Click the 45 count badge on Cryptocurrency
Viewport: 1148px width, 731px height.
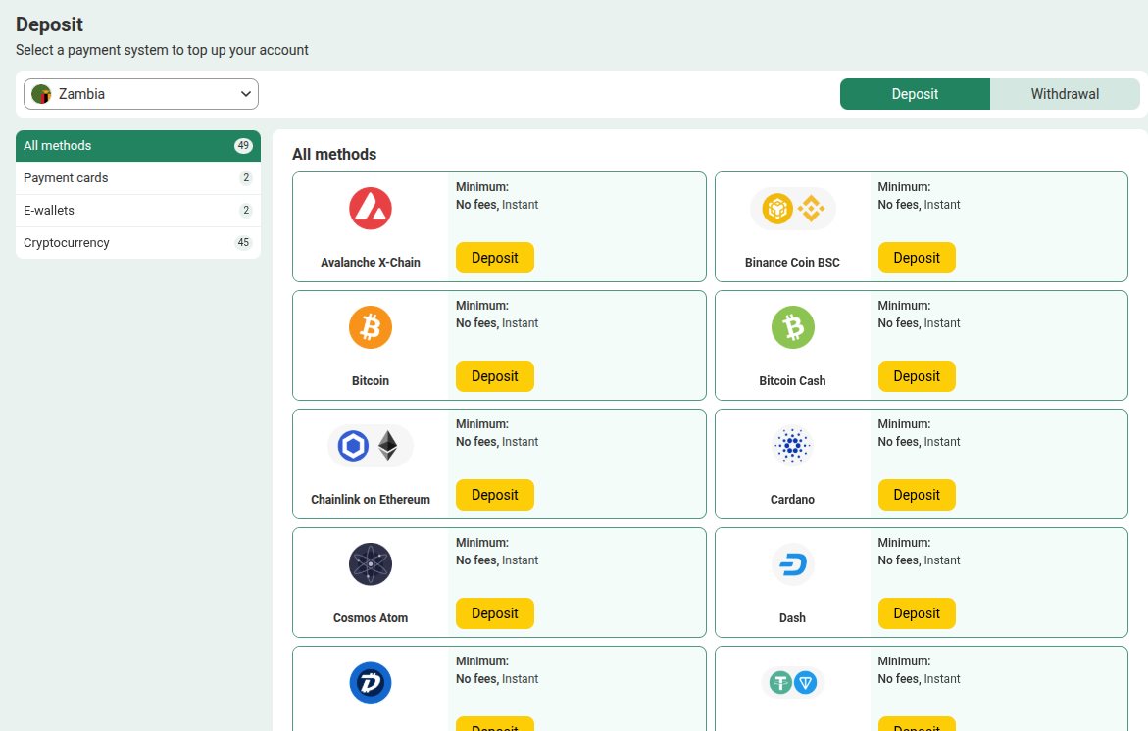click(243, 242)
